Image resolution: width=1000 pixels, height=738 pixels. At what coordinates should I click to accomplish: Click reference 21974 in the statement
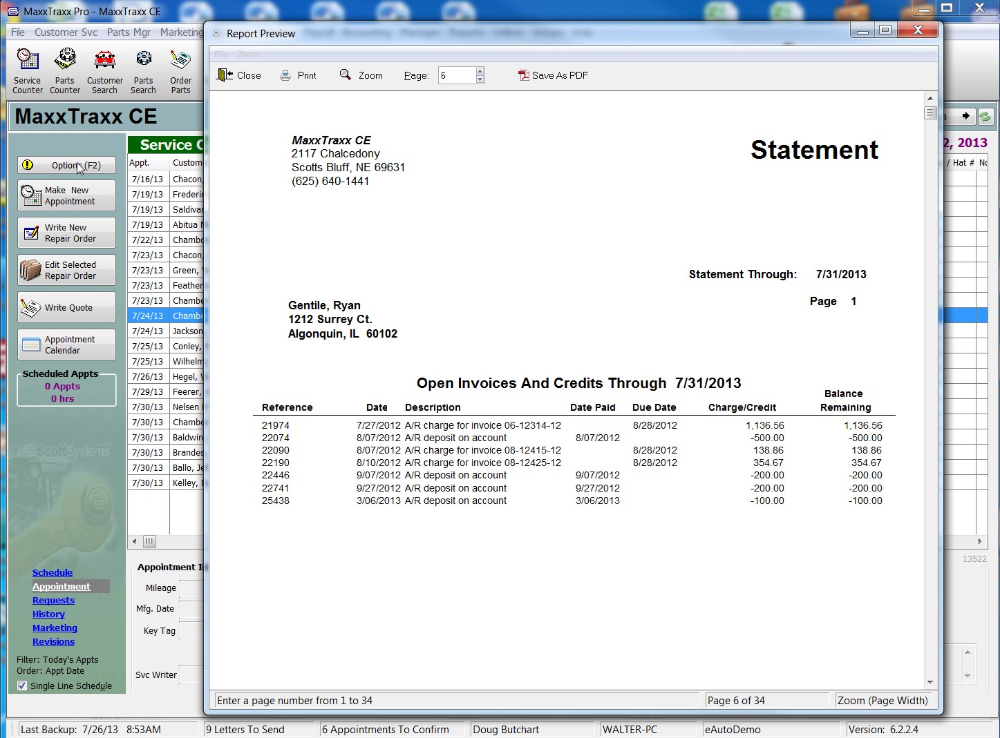point(275,425)
